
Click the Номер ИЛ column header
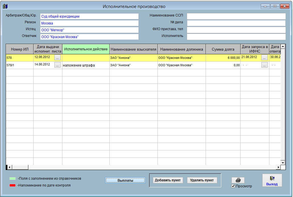point(20,49)
